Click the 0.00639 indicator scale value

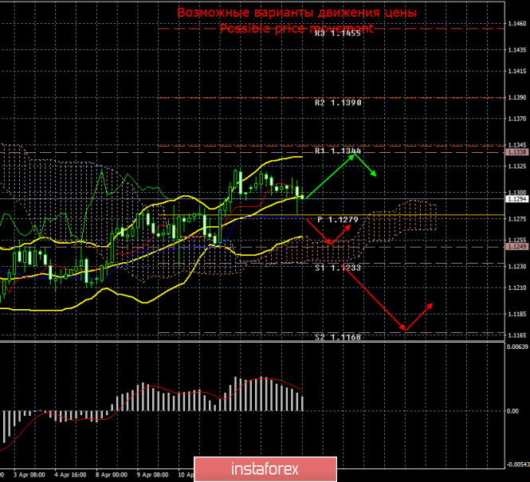point(517,347)
